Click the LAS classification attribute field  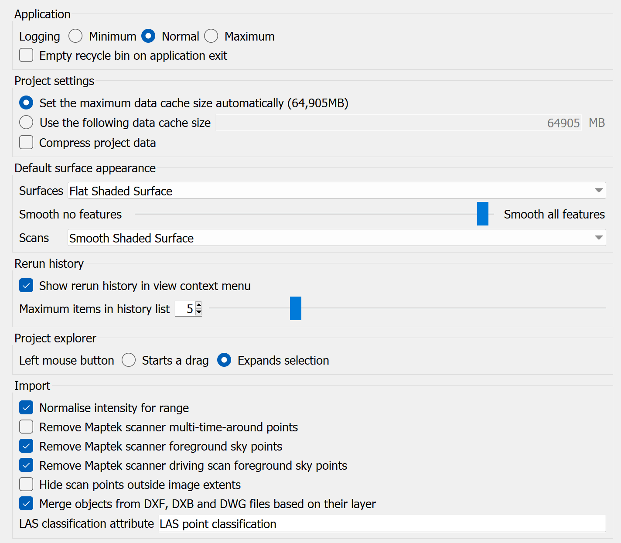tap(382, 523)
